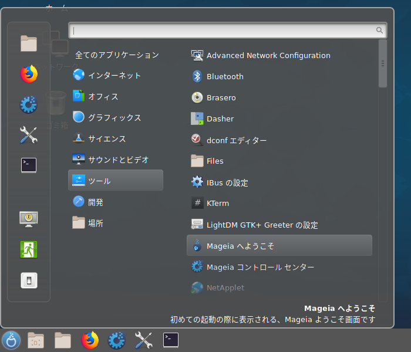Image resolution: width=411 pixels, height=352 pixels.
Task: Open Bluetooth application entry
Action: coord(279,76)
